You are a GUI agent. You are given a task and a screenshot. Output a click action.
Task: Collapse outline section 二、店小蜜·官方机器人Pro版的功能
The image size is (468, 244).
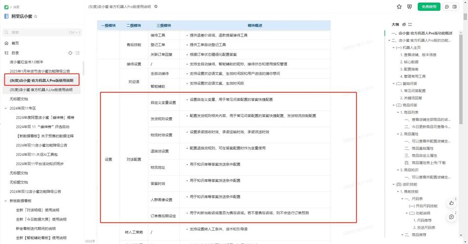(x=389, y=40)
